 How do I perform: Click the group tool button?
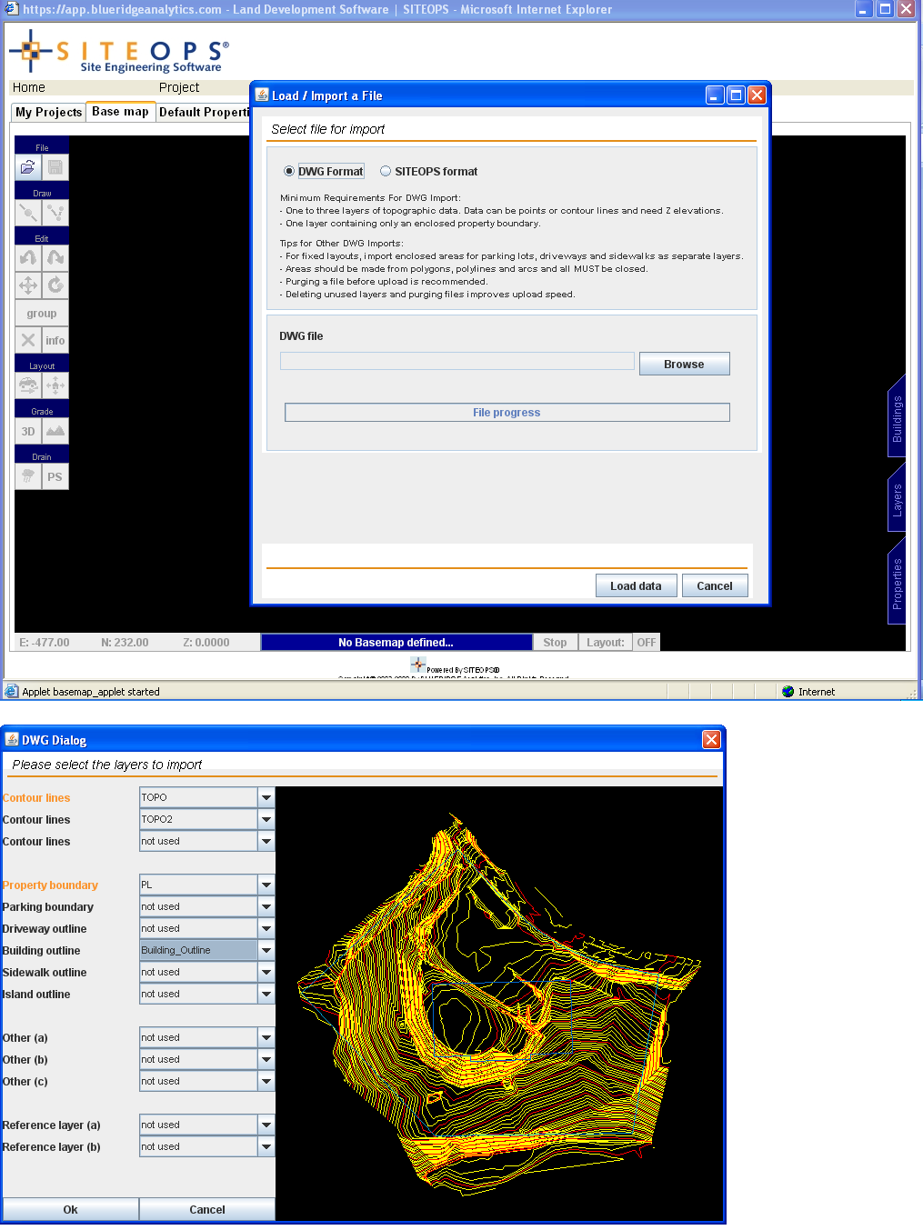coord(42,313)
